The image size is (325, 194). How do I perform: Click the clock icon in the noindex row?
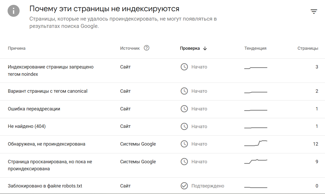point(184,67)
